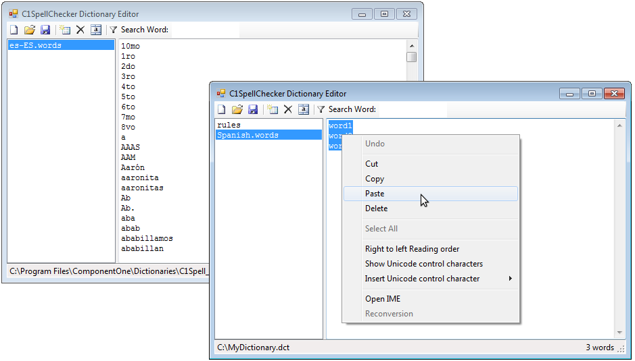635x361 pixels.
Task: Click scrollbar thumb in back window
Action: [411, 57]
